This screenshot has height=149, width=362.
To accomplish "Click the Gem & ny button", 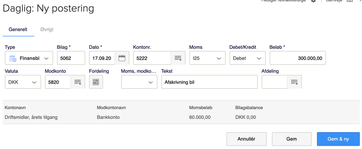I will point(338,139).
